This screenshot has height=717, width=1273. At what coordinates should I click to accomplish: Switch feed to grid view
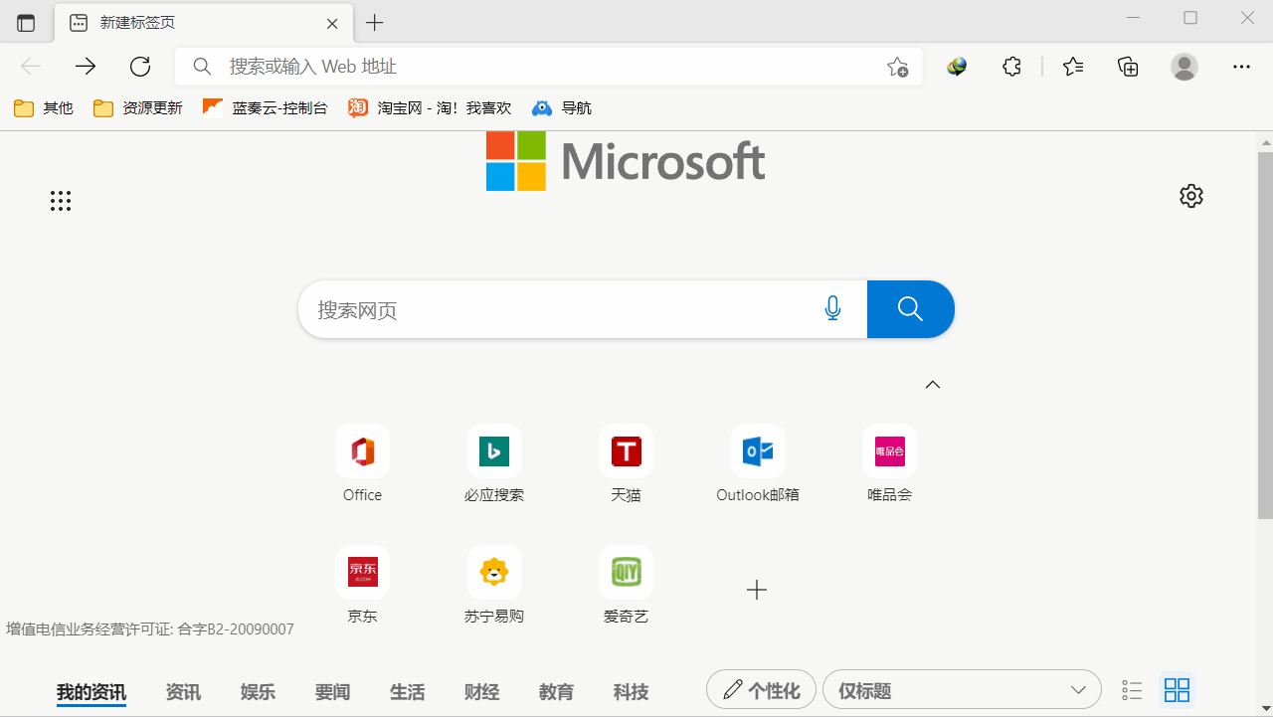click(x=1177, y=690)
